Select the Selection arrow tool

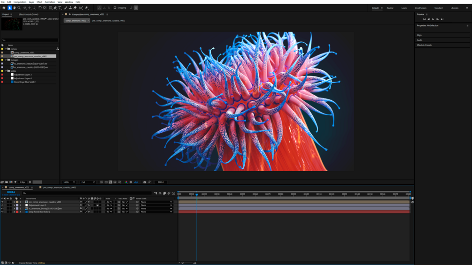click(10, 8)
